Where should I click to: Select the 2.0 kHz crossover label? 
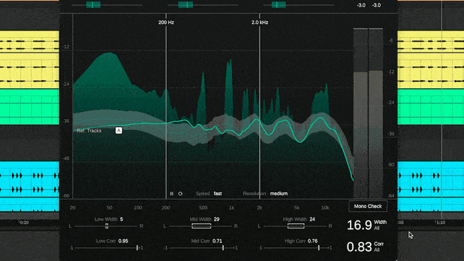click(260, 23)
